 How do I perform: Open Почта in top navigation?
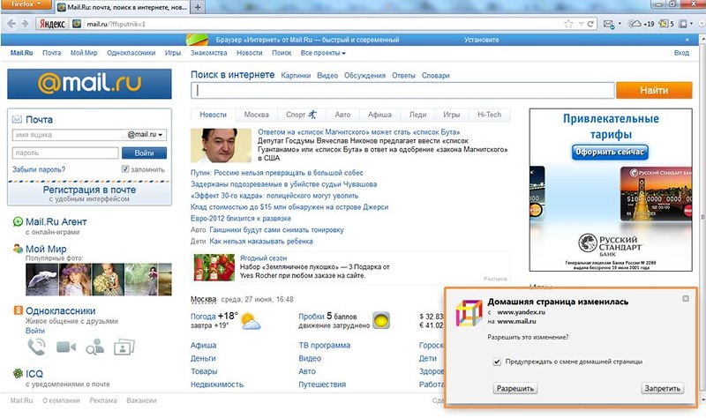click(x=51, y=53)
